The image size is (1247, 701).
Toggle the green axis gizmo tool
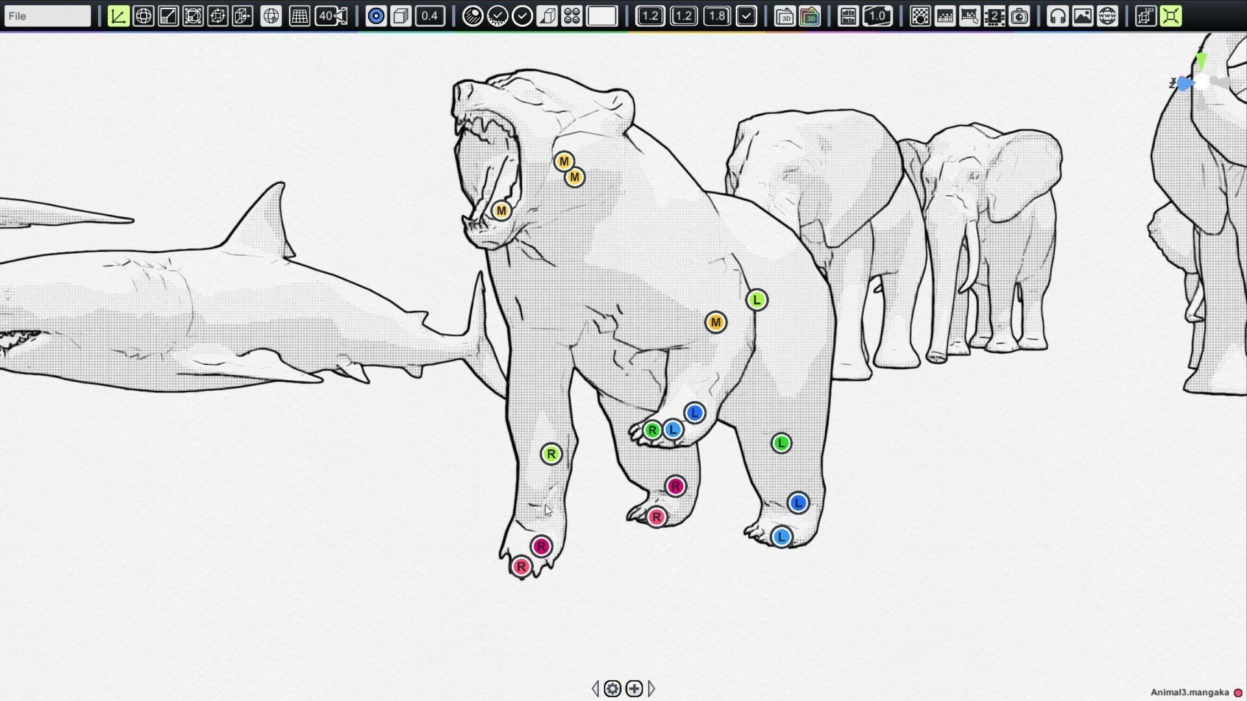point(118,16)
